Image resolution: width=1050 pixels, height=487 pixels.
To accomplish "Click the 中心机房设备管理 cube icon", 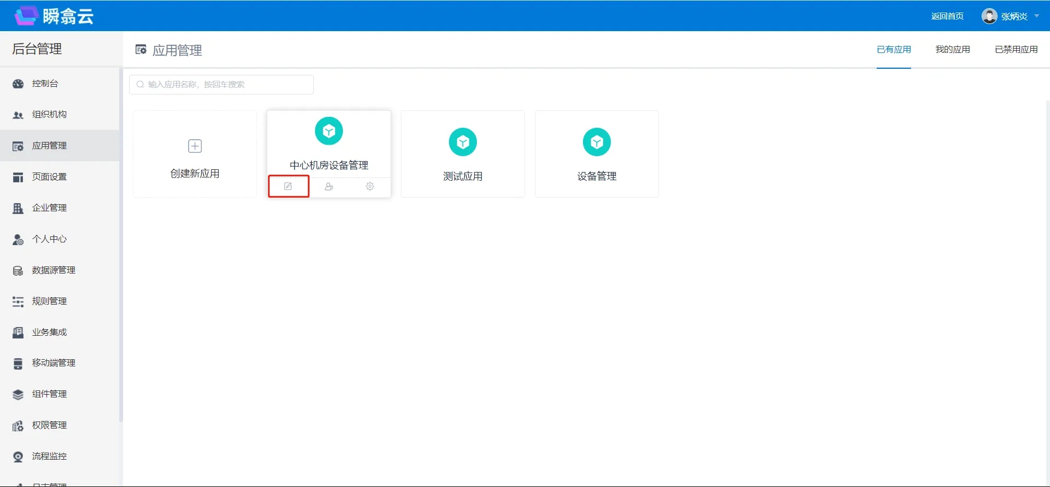I will [329, 131].
